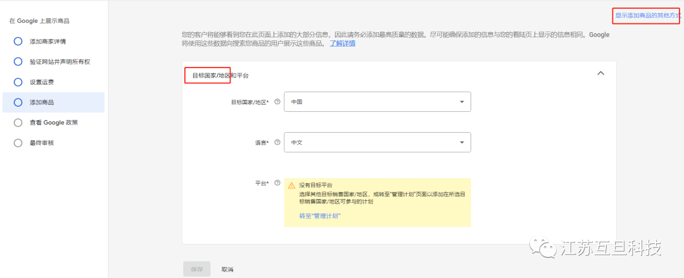Click the 显示添加商品的其他方式 link

647,15
